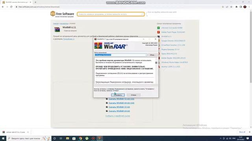Click the browser Back arrow
Screen dimensions: 252x141
coord(3,7)
